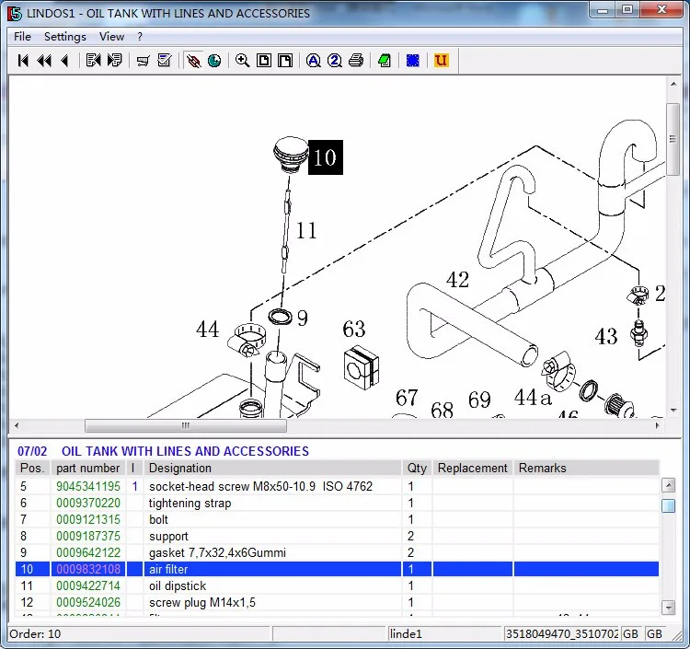Viewport: 690px width, 649px height.
Task: Open search with the A magnifier icon
Action: 314,61
